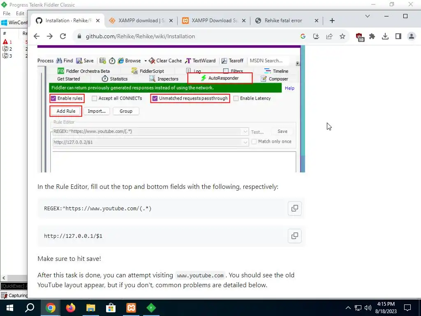
Task: Open Chrome's tab search chevron
Action: pos(367,16)
